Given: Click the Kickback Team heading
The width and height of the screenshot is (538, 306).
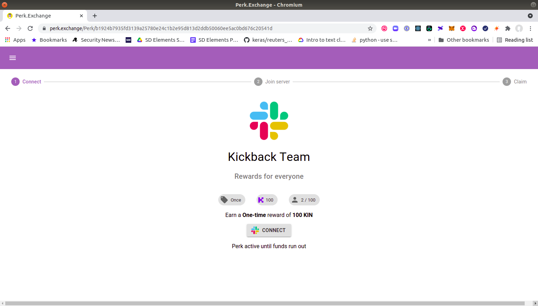Looking at the screenshot, I should point(269,157).
